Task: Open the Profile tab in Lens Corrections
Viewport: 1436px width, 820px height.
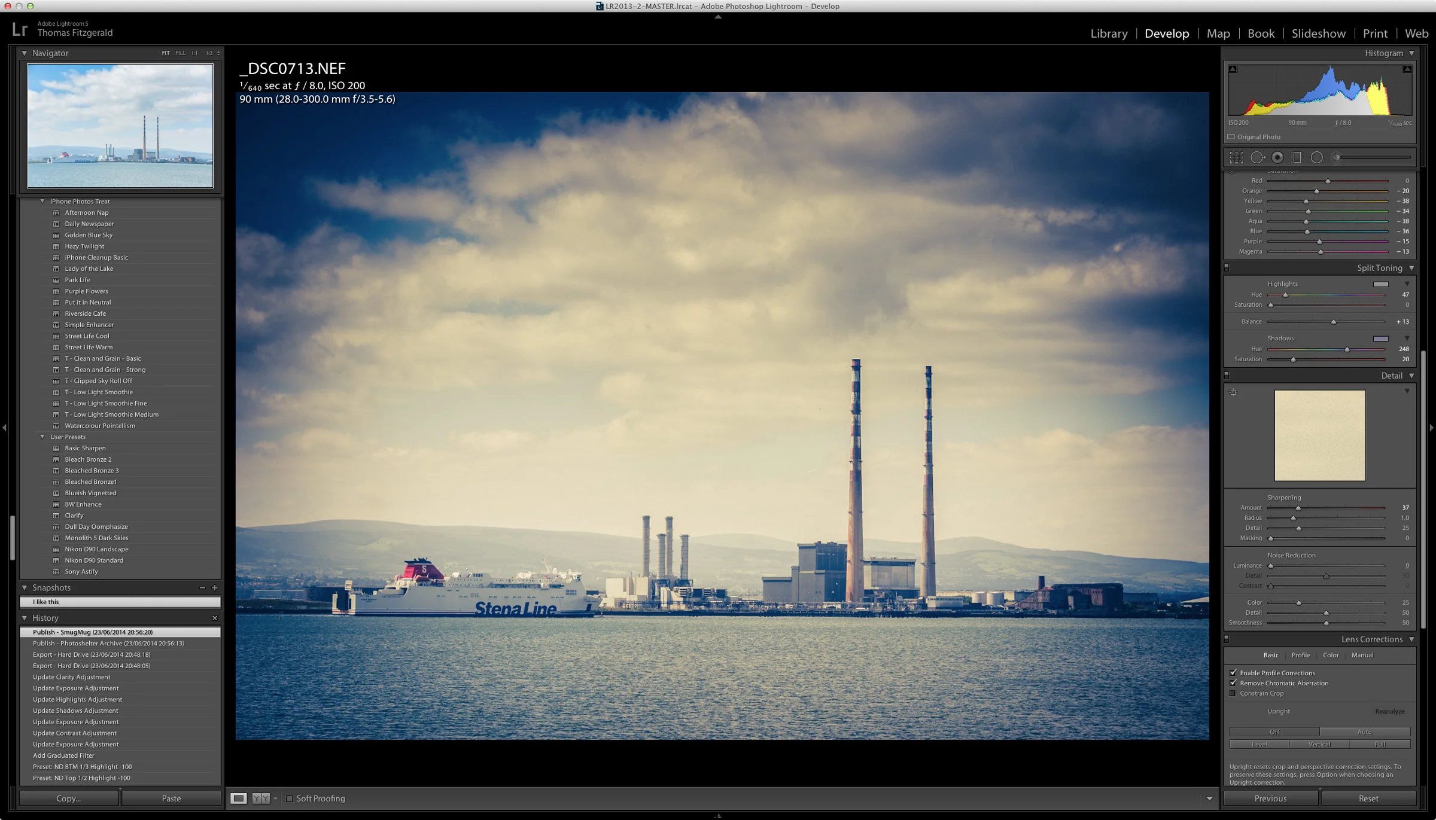Action: [1301, 655]
